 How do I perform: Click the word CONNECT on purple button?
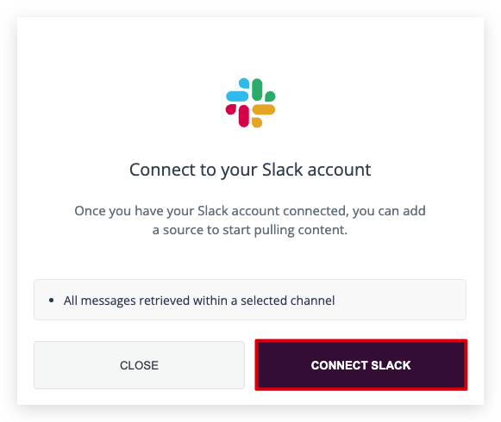340,365
